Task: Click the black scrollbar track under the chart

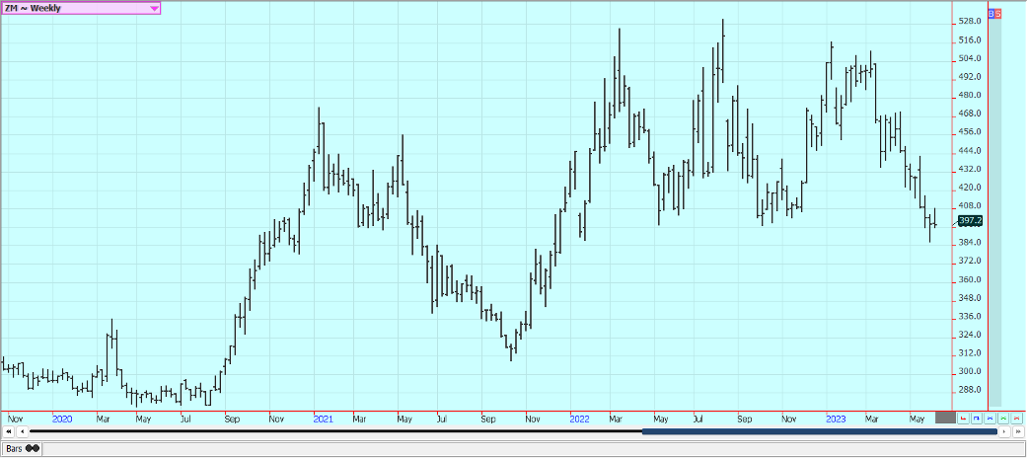Action: [335, 431]
